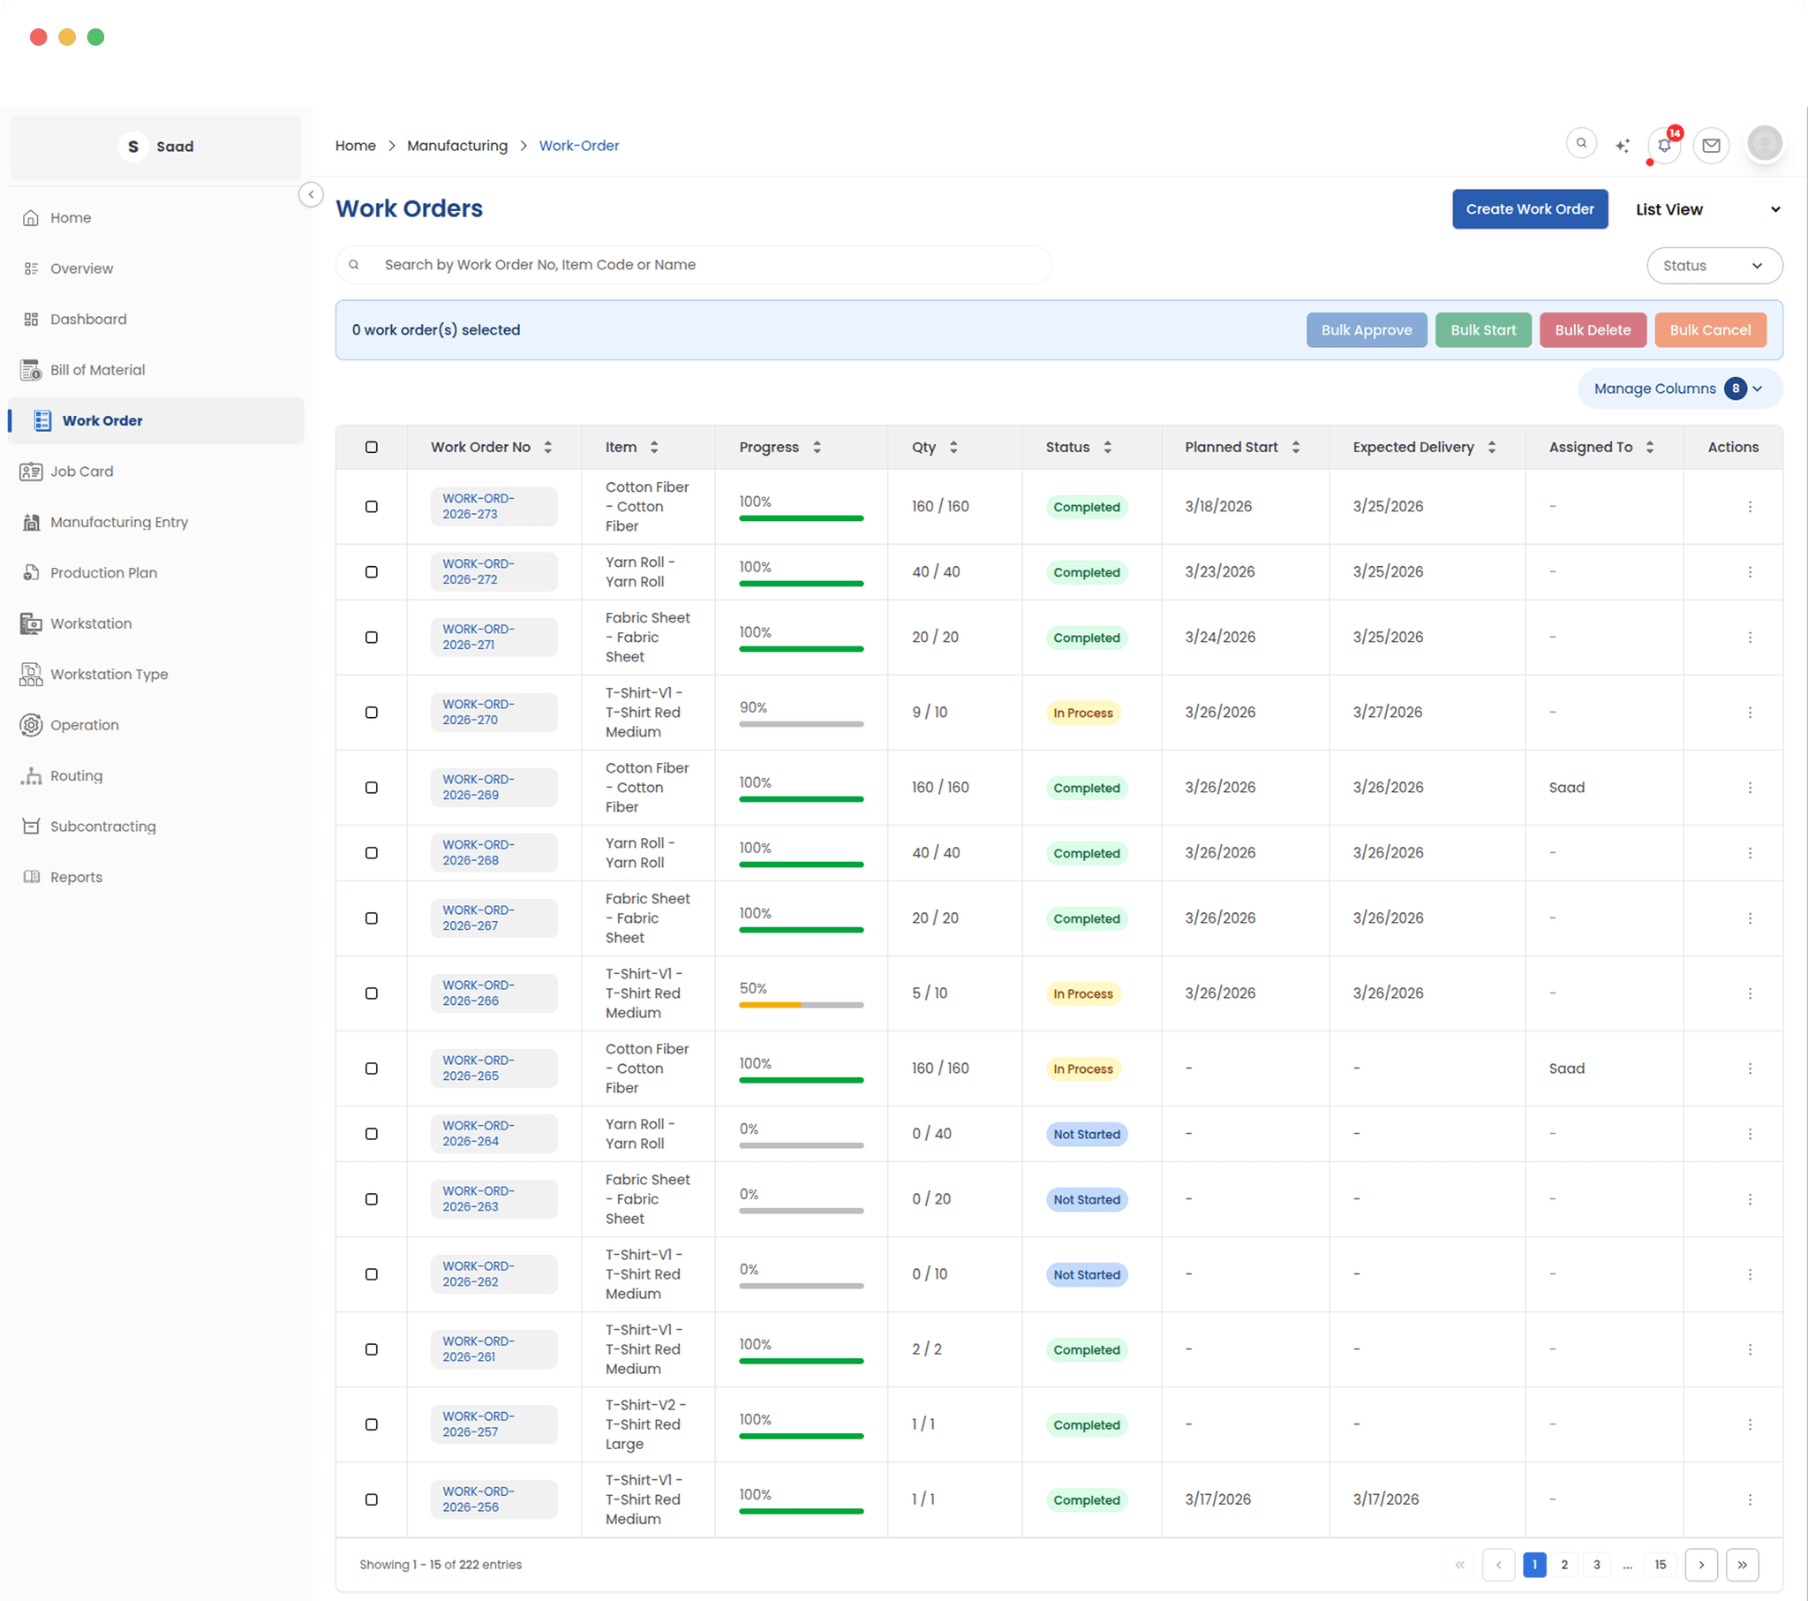Screen dimensions: 1808x1601
Task: Navigate to Manufacturing via the breadcrumb
Action: 457,145
